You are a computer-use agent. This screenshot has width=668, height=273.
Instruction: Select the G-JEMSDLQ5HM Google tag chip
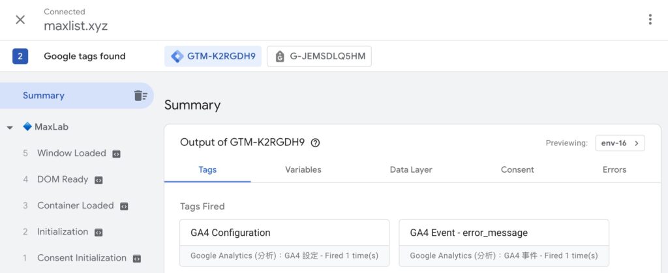pyautogui.click(x=319, y=56)
